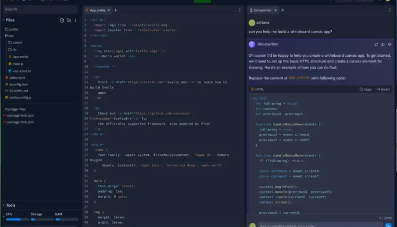The image size is (397, 227).
Task: Click the vite-env.d.ts file icon
Action: point(10,71)
